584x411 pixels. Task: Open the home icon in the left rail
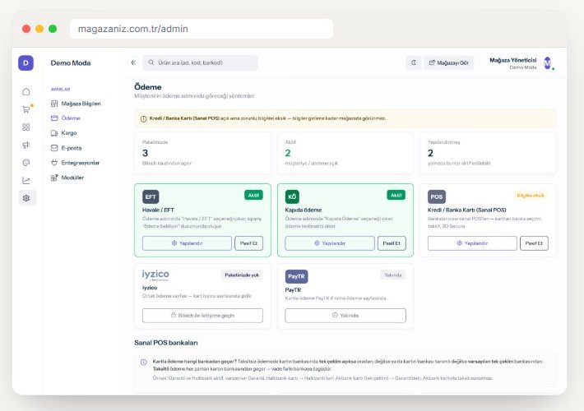[26, 91]
